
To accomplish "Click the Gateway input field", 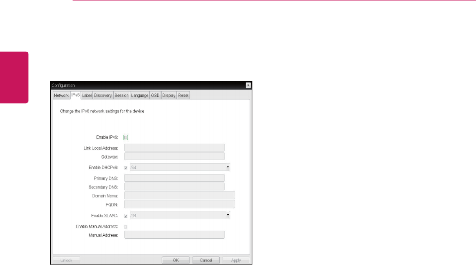I will [x=175, y=156].
